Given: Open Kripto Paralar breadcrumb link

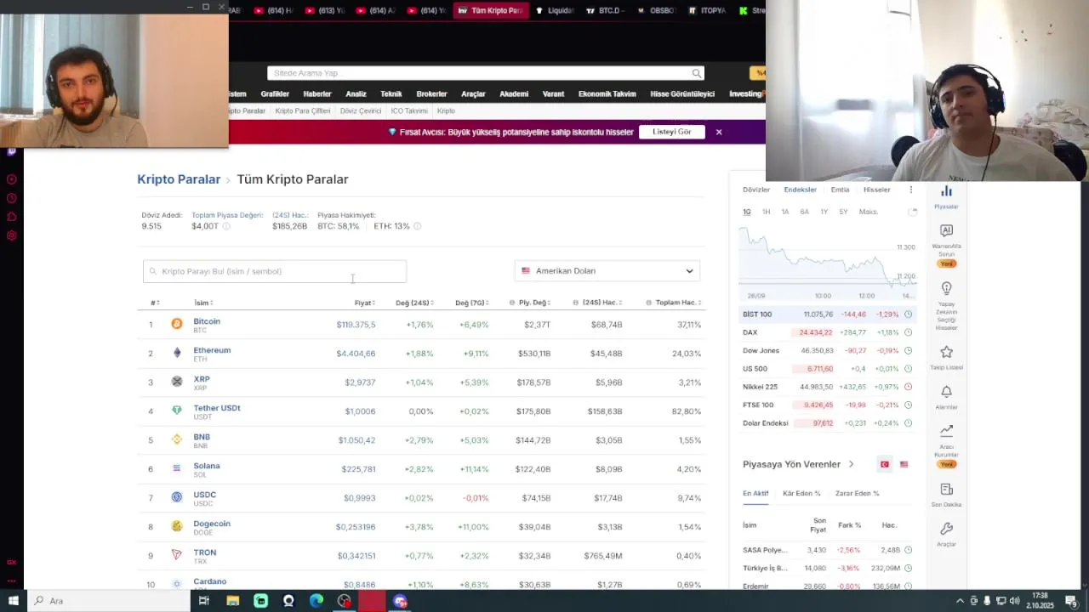Looking at the screenshot, I should (x=179, y=179).
